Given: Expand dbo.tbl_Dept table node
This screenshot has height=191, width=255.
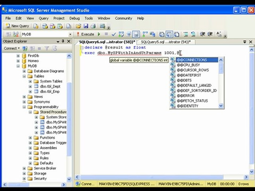Looking at the screenshot, I should (30, 86).
